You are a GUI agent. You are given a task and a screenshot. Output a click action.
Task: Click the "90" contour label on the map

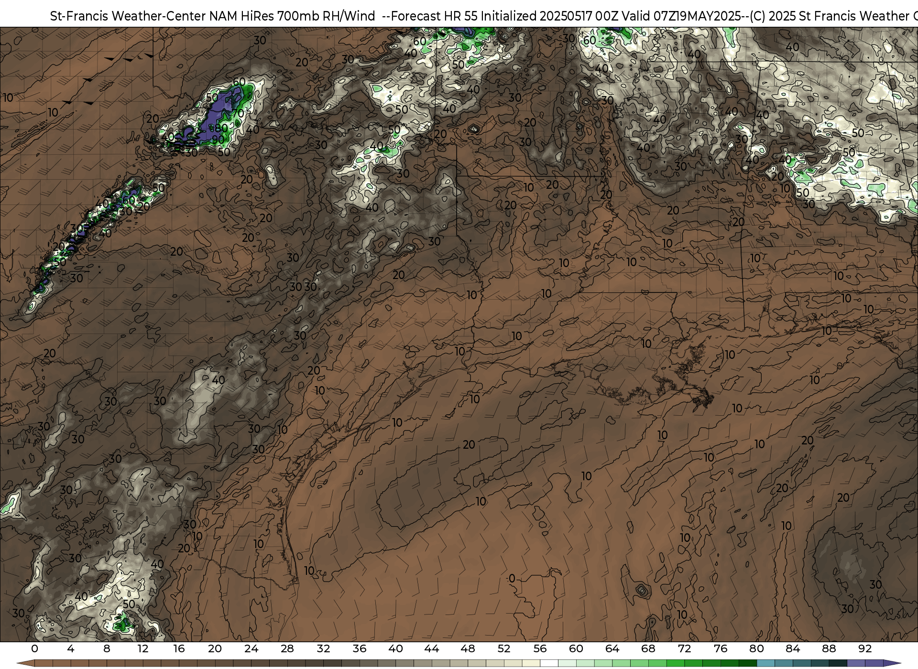[x=218, y=140]
